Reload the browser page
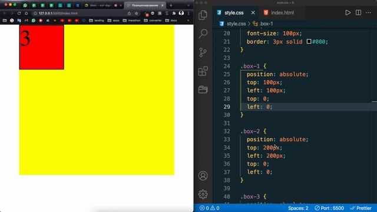The image size is (377, 212). point(19,14)
